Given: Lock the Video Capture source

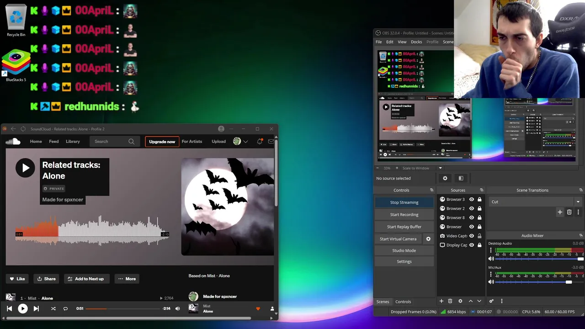Looking at the screenshot, I should (x=479, y=236).
